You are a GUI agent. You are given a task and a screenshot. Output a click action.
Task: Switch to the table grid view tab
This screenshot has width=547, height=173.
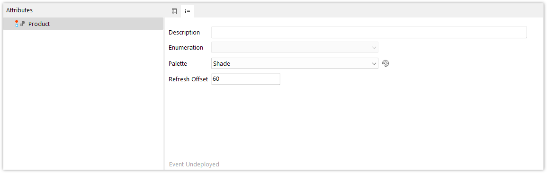[x=174, y=11]
